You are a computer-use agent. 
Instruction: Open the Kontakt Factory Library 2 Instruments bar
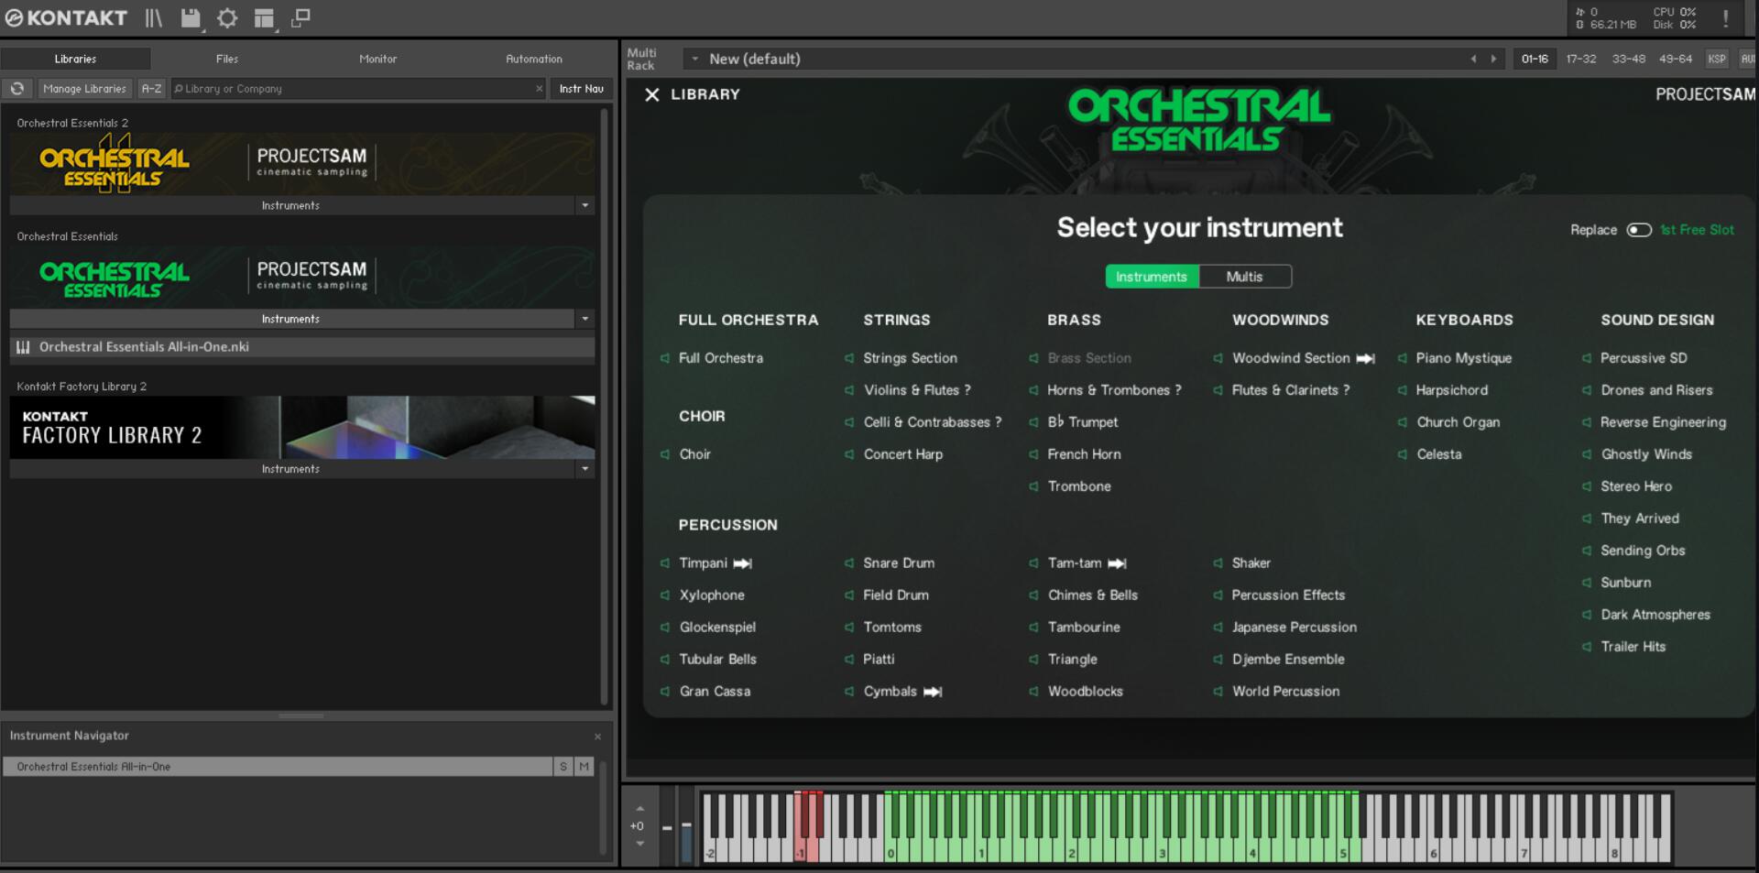(x=291, y=469)
